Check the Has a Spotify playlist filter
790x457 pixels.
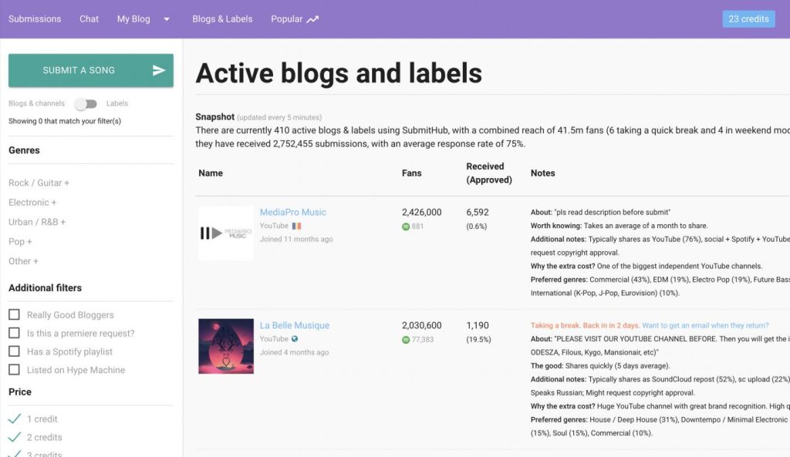pyautogui.click(x=14, y=351)
